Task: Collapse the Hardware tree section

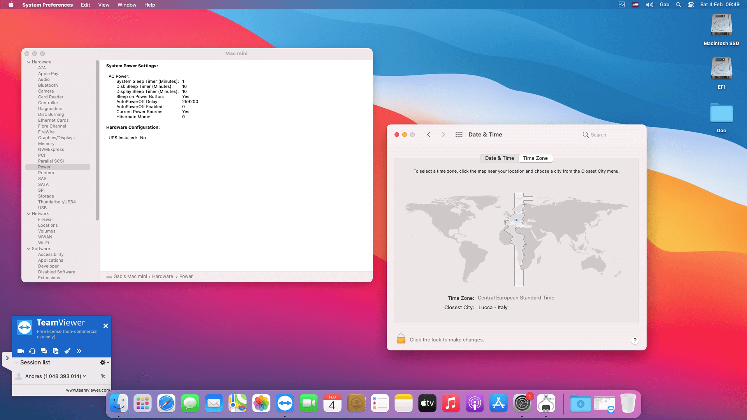Action: click(x=29, y=62)
